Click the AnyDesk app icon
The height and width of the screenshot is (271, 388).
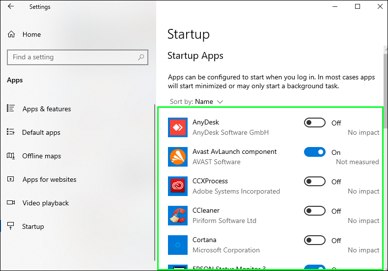[x=178, y=127]
